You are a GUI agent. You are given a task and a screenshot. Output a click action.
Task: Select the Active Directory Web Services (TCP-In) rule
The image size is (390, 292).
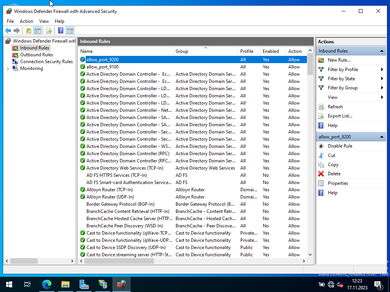(x=125, y=168)
